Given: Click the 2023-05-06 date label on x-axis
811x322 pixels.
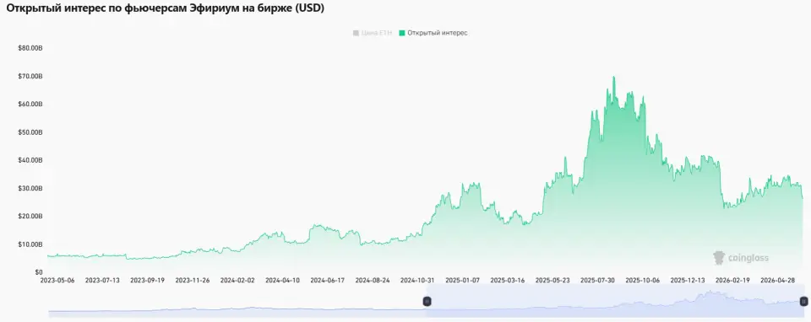Looking at the screenshot, I should tap(57, 280).
